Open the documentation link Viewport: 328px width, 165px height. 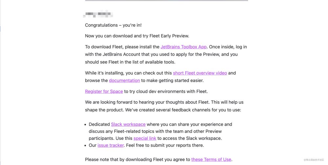(x=124, y=80)
